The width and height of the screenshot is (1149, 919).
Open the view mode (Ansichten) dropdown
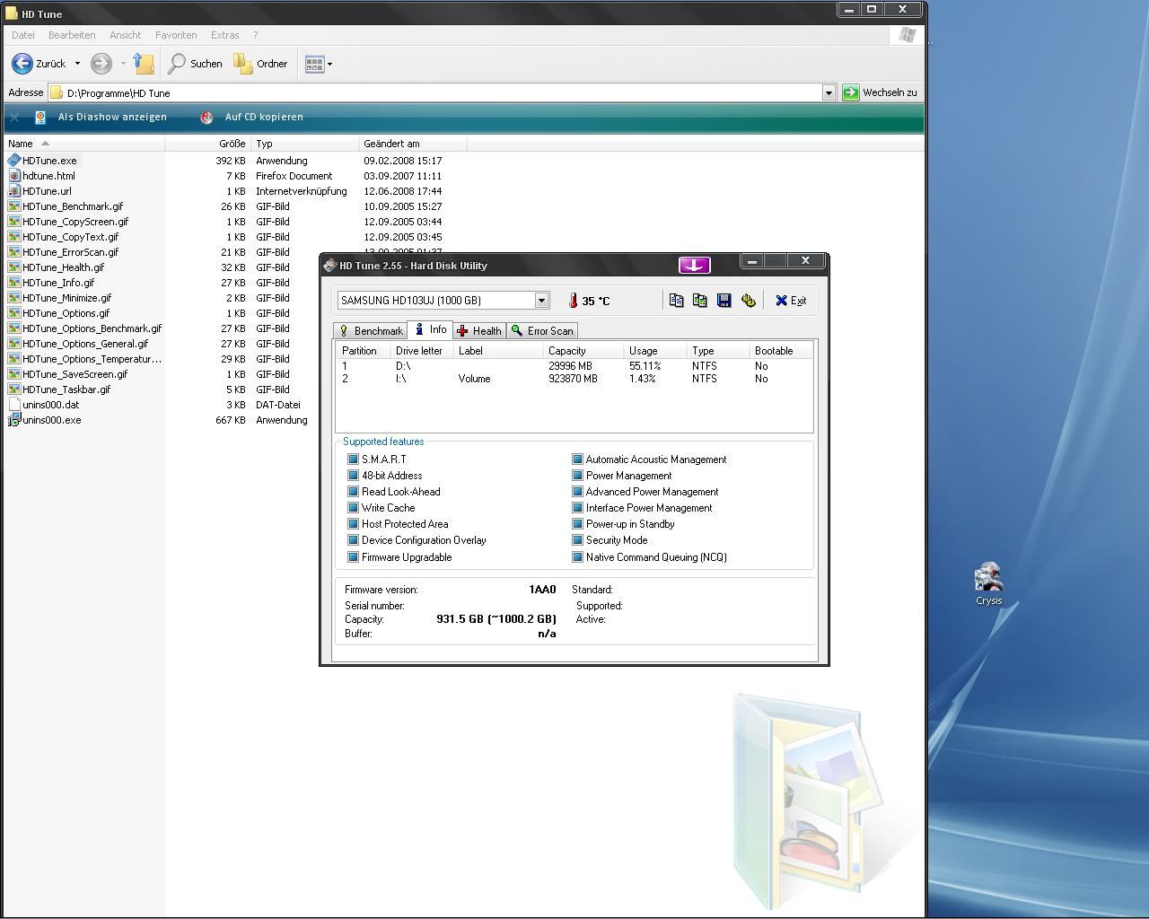click(329, 64)
